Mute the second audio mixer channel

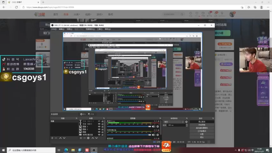[154, 135]
